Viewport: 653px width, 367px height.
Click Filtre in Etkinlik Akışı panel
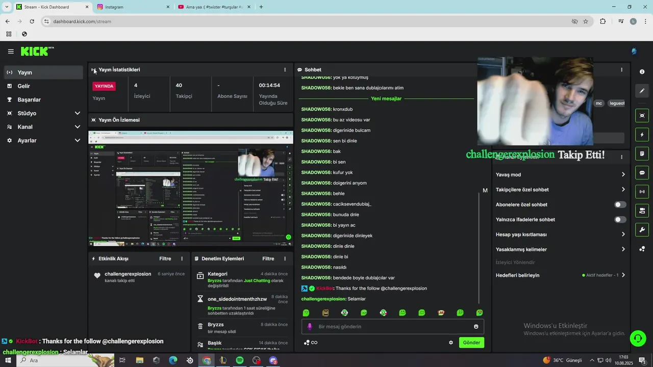[165, 259]
